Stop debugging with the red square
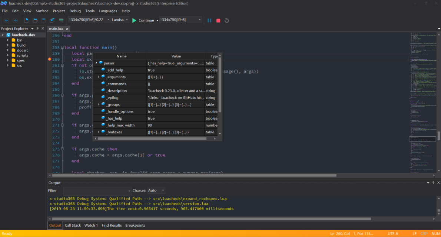 tap(218, 20)
